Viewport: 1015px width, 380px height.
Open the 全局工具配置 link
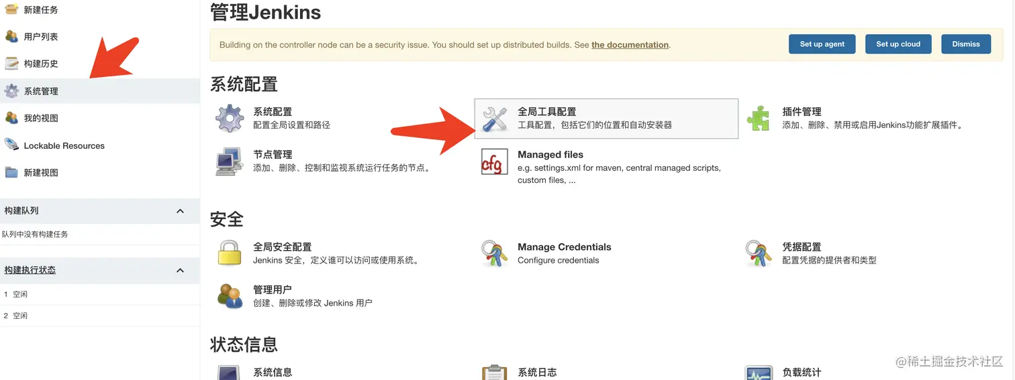tap(547, 112)
